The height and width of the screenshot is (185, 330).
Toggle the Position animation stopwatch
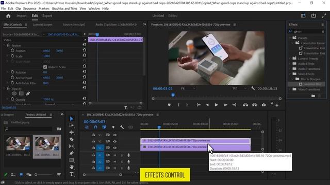pyautogui.click(x=12, y=50)
